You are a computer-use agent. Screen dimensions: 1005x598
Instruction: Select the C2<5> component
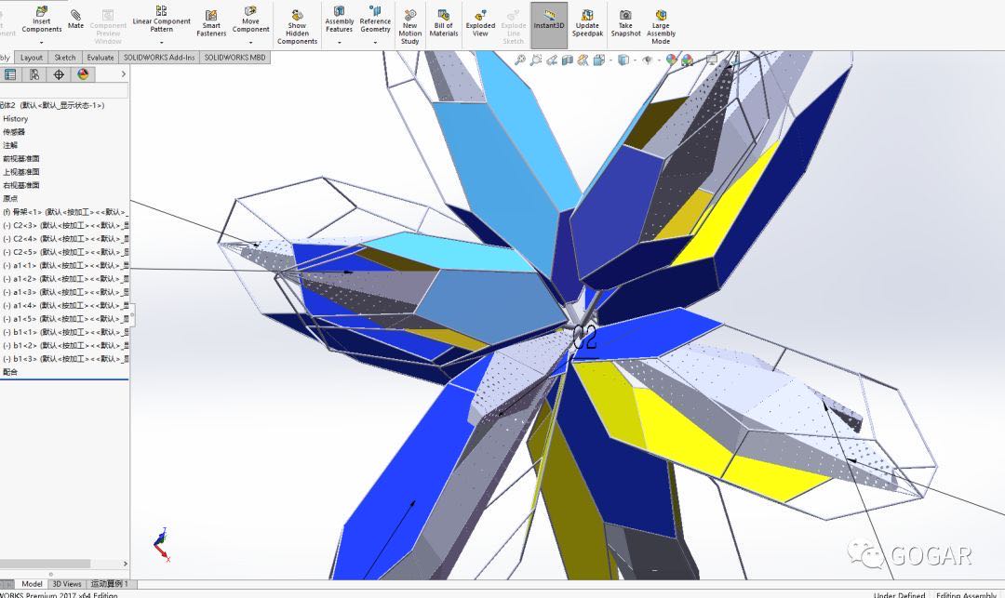tap(65, 252)
